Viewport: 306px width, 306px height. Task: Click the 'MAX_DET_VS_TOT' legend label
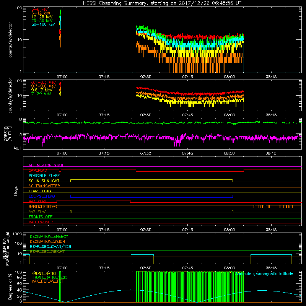(x=47, y=281)
